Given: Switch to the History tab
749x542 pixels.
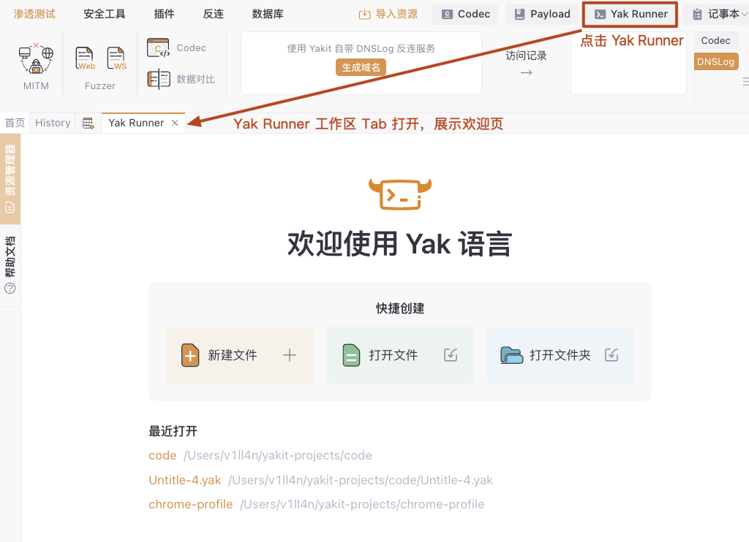Looking at the screenshot, I should pos(53,123).
